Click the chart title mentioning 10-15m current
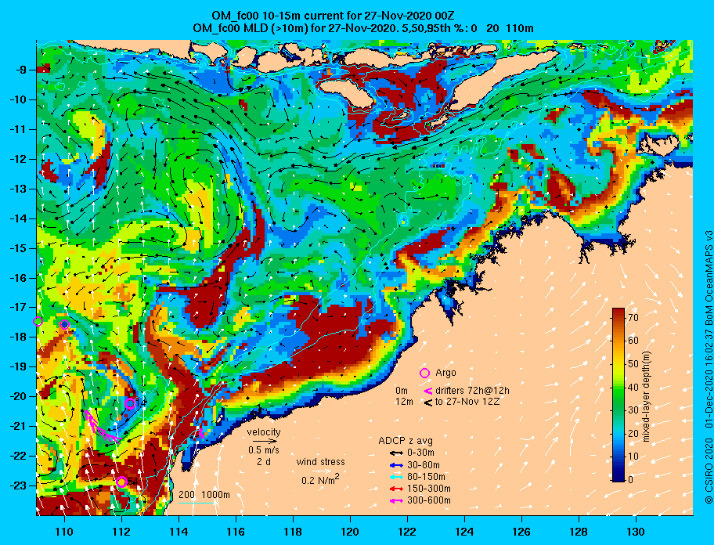Image resolution: width=714 pixels, height=545 pixels. pos(333,16)
